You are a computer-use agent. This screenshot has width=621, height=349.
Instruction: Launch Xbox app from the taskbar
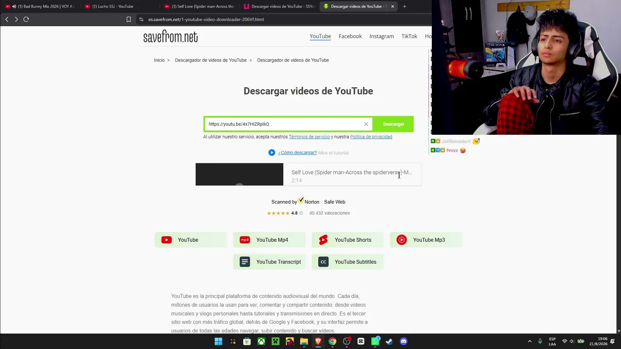click(261, 341)
